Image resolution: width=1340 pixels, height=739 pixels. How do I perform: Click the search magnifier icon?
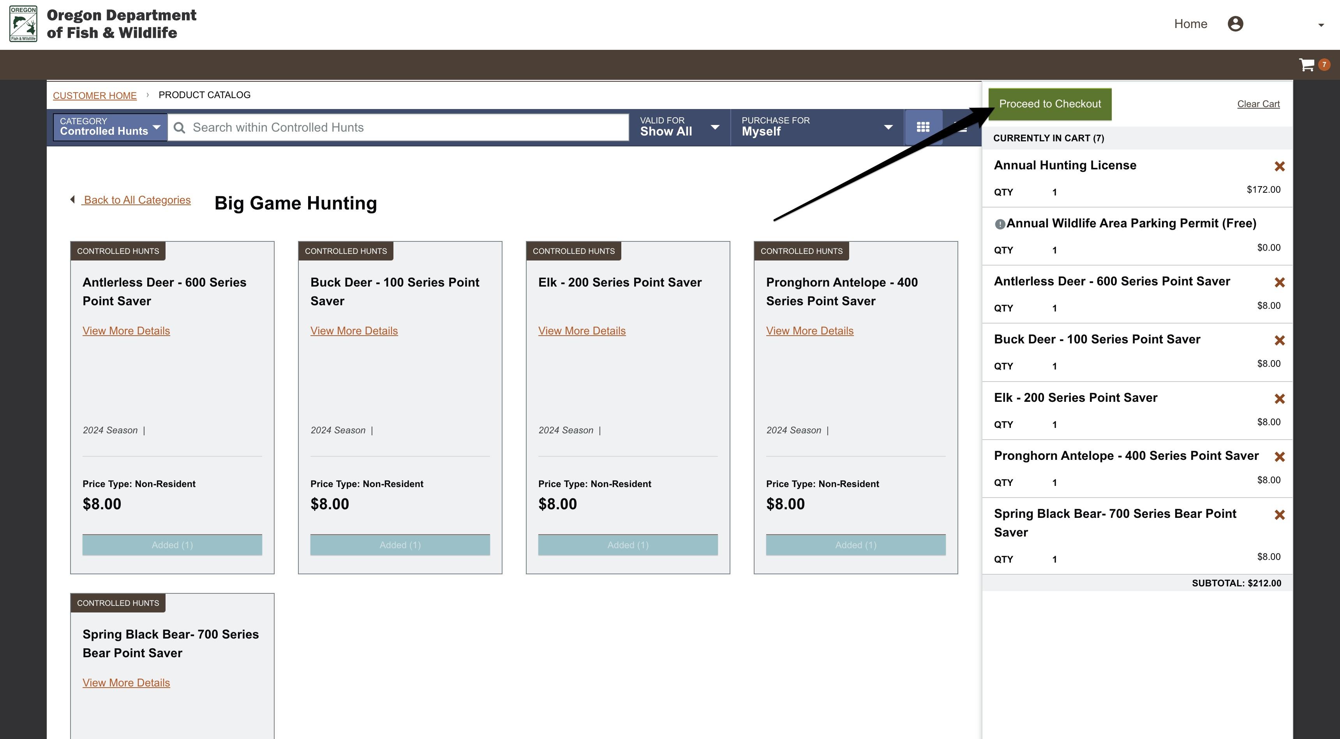(x=180, y=127)
